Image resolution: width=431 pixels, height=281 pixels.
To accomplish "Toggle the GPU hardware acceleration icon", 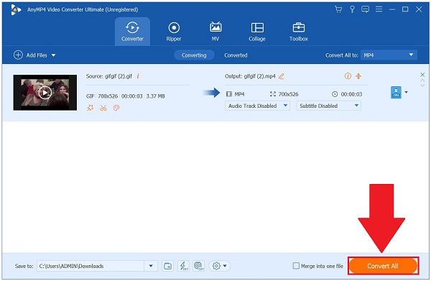I will click(199, 266).
